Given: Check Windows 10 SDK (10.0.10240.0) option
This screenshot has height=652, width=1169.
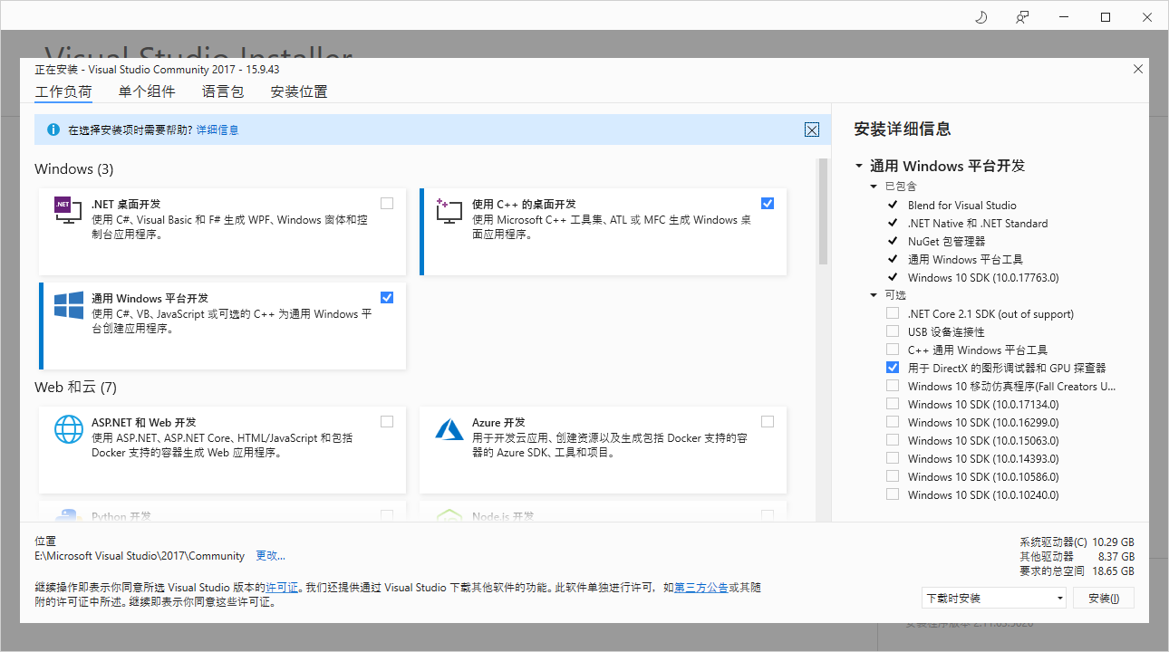Looking at the screenshot, I should click(893, 494).
